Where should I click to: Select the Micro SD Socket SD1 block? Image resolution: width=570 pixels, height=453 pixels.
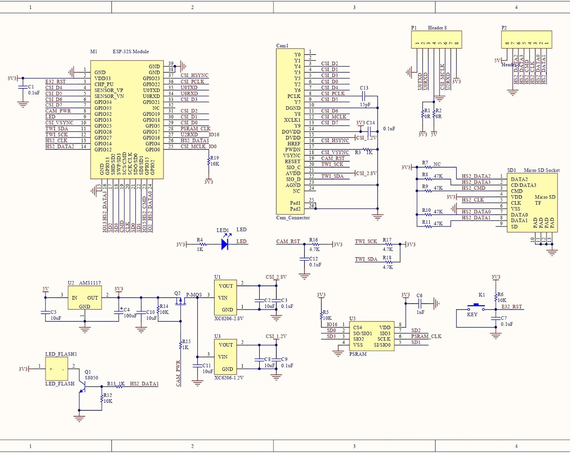(x=532, y=203)
